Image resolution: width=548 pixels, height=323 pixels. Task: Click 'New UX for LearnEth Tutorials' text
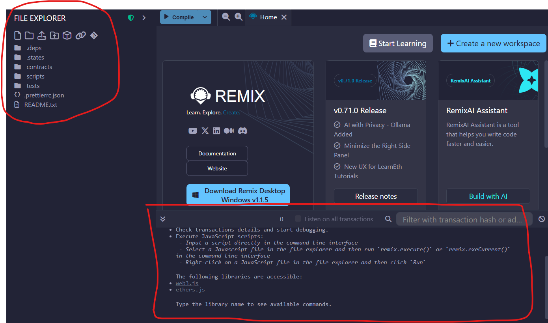368,171
